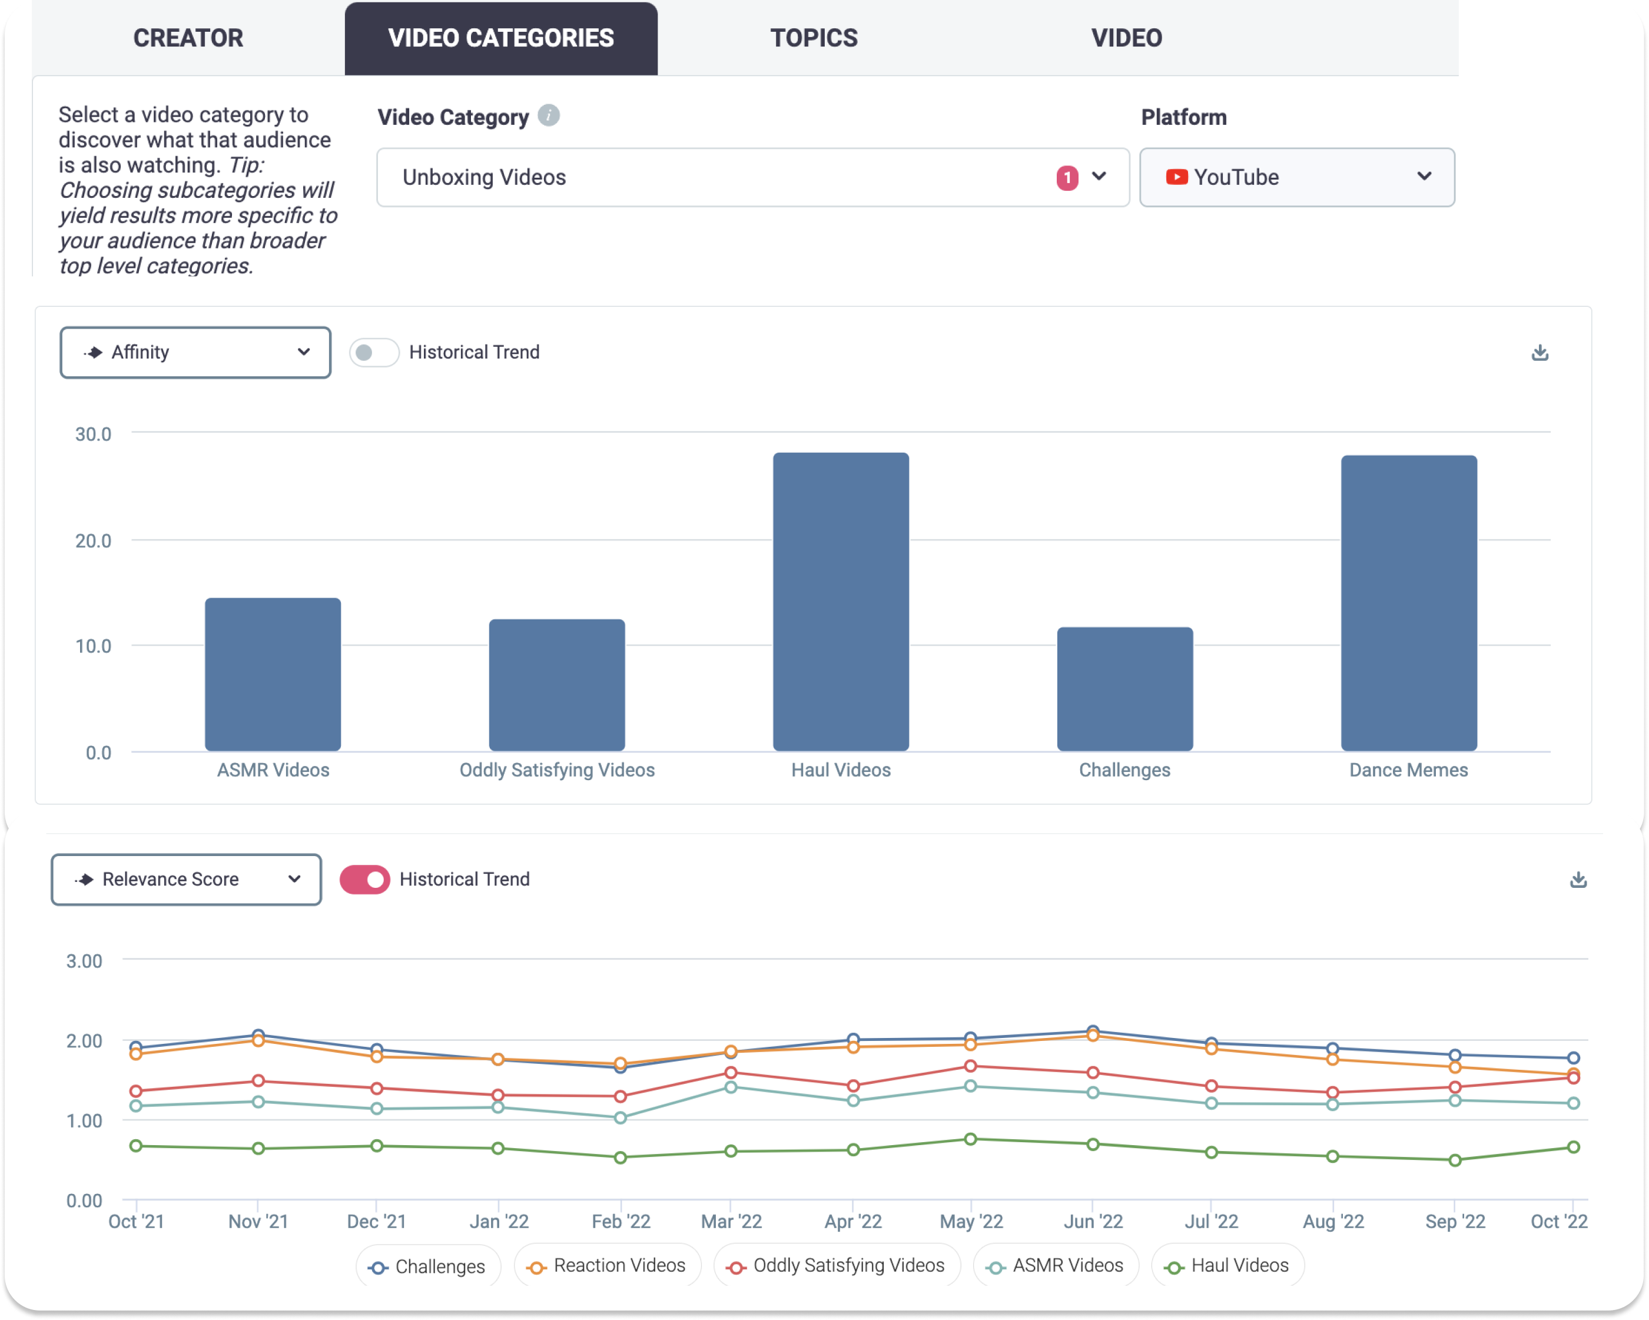Click the Dance Memes bar
Screen dimensions: 1649x1320
click(1408, 603)
